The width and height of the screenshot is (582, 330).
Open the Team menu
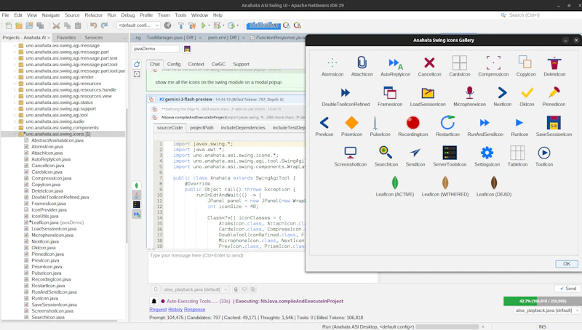click(163, 15)
